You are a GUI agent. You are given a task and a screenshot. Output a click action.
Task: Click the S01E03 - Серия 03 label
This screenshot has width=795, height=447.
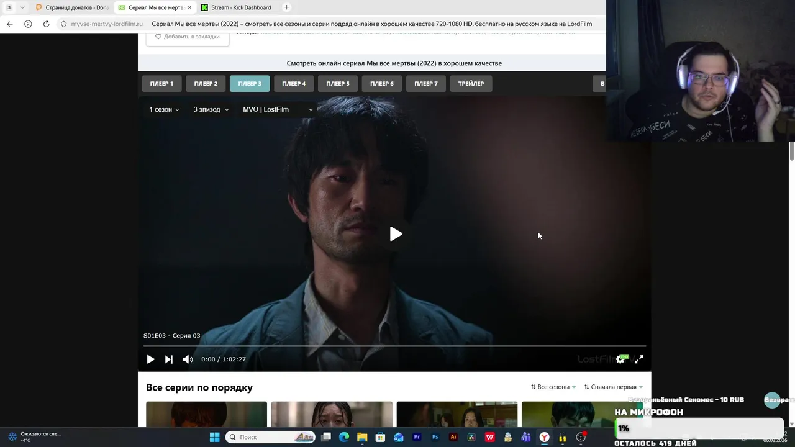pos(172,336)
